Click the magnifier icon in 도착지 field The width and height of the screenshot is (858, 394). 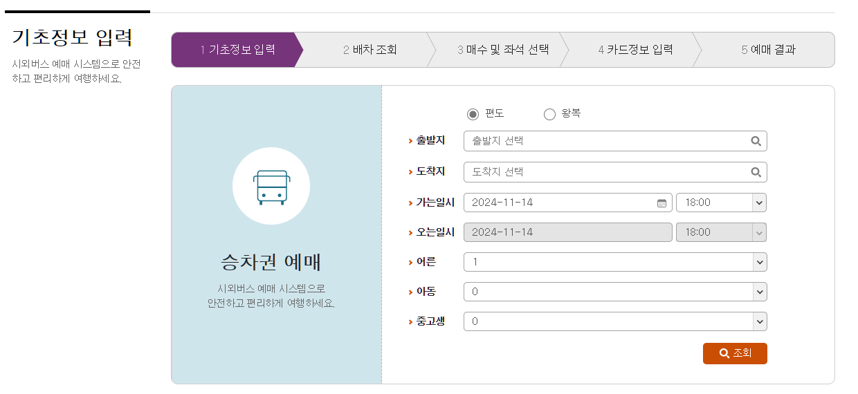(756, 172)
